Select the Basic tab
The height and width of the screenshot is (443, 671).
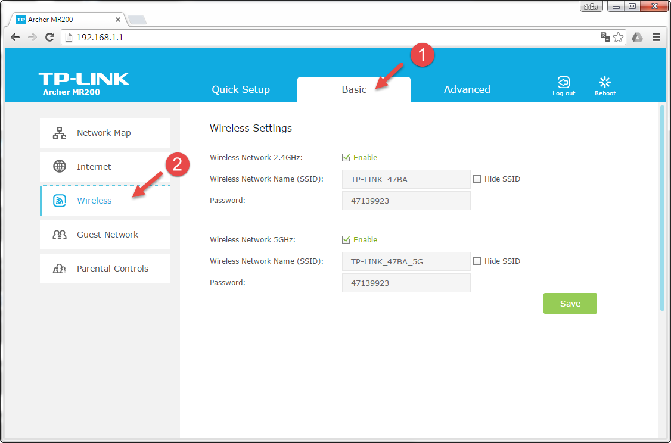point(354,89)
